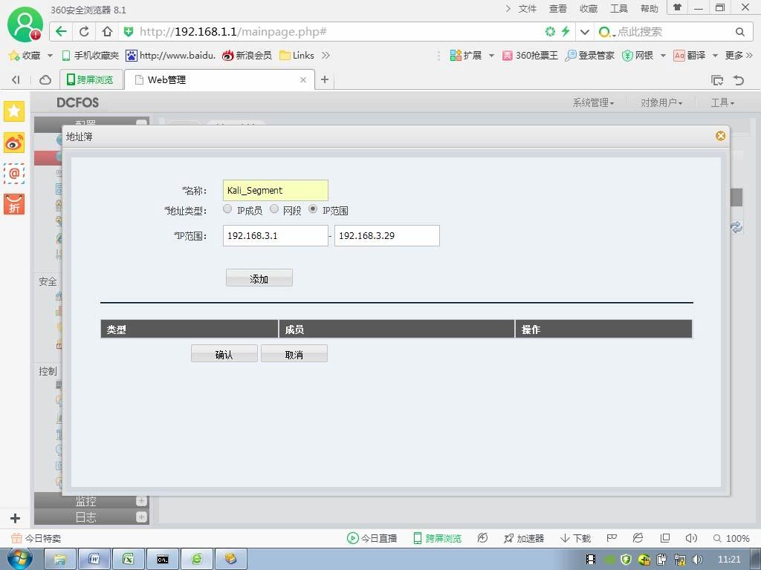Open the red 折 discount sidebar icon
The image size is (761, 570).
pyautogui.click(x=14, y=204)
